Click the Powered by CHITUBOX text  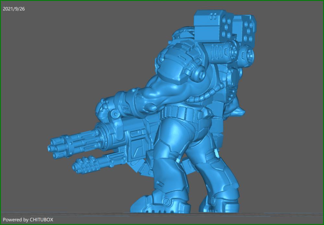[x=28, y=219]
